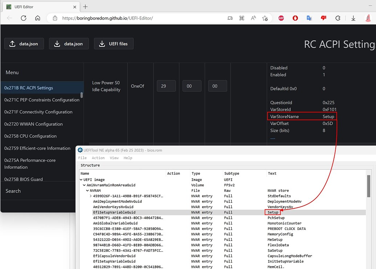Click the input field showing 29
Screen dimensions: 376x269
click(166, 86)
